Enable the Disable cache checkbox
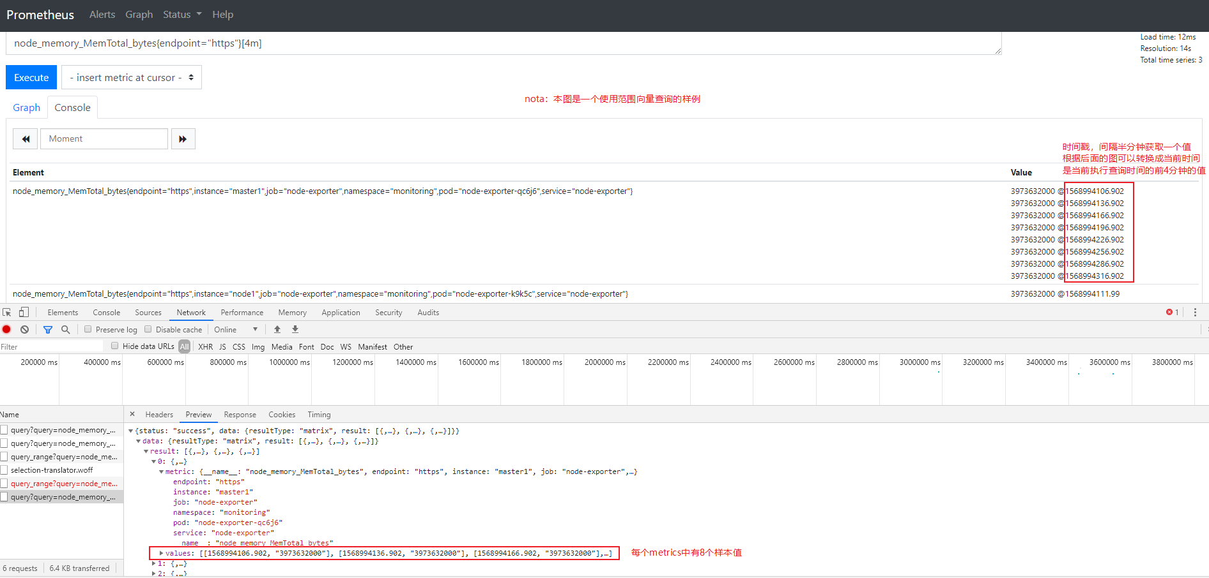Viewport: 1209px width, 578px height. coord(148,330)
